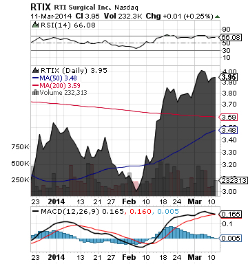Click the 0.165 MACD value tag
The image size is (248, 264).
tap(230, 214)
